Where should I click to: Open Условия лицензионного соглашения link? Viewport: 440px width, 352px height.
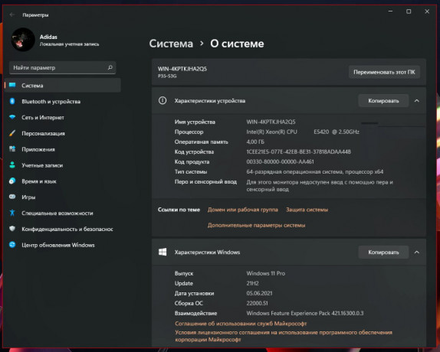click(284, 336)
